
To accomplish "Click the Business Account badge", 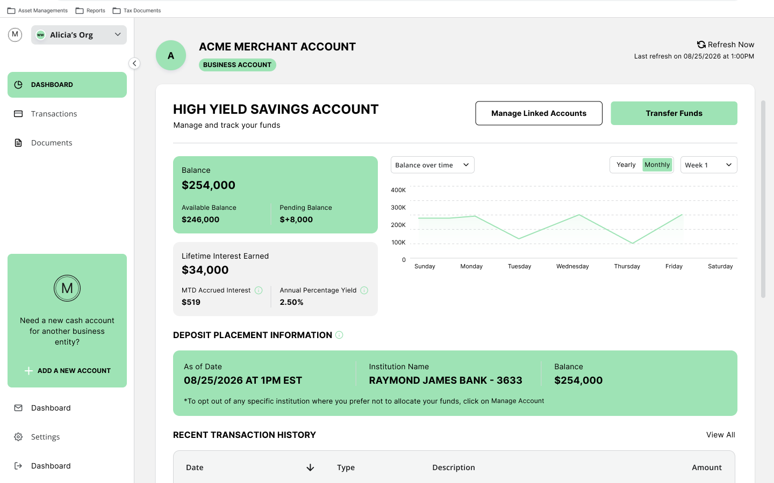I will pos(238,65).
